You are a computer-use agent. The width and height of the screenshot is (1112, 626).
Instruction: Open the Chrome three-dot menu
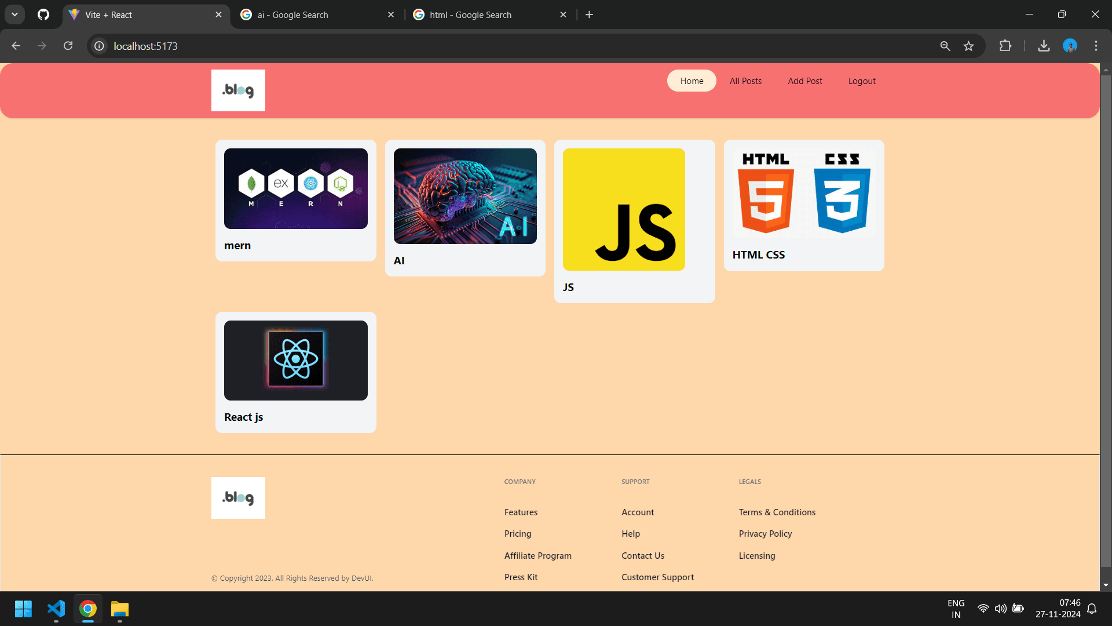(1096, 46)
